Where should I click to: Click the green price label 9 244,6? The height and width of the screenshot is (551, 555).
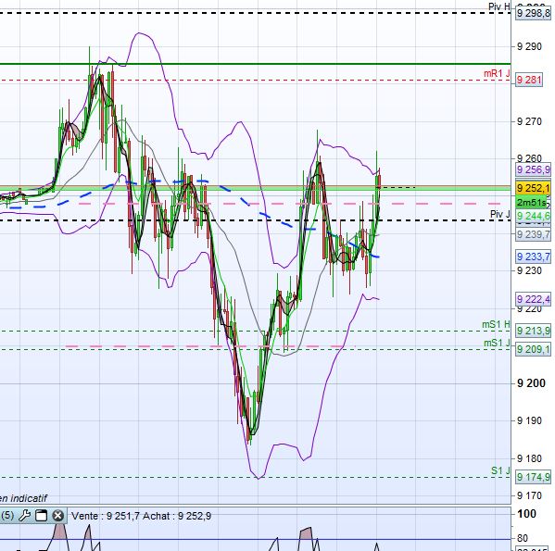coord(533,216)
